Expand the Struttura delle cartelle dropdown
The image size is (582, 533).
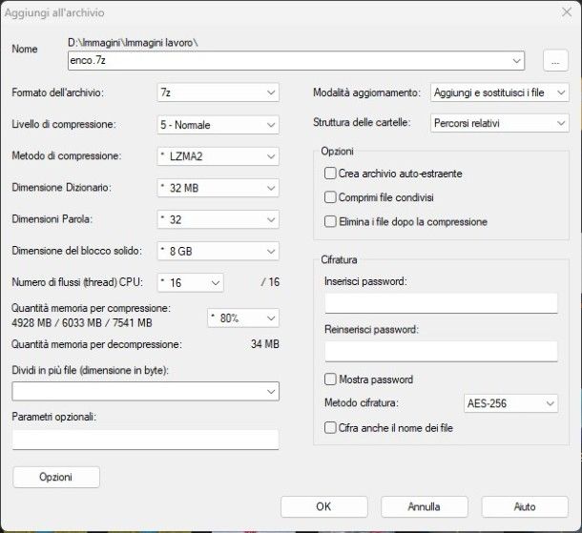pyautogui.click(x=500, y=123)
